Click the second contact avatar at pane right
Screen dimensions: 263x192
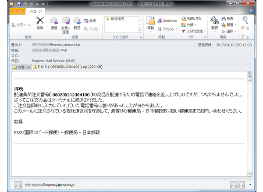click(241, 185)
